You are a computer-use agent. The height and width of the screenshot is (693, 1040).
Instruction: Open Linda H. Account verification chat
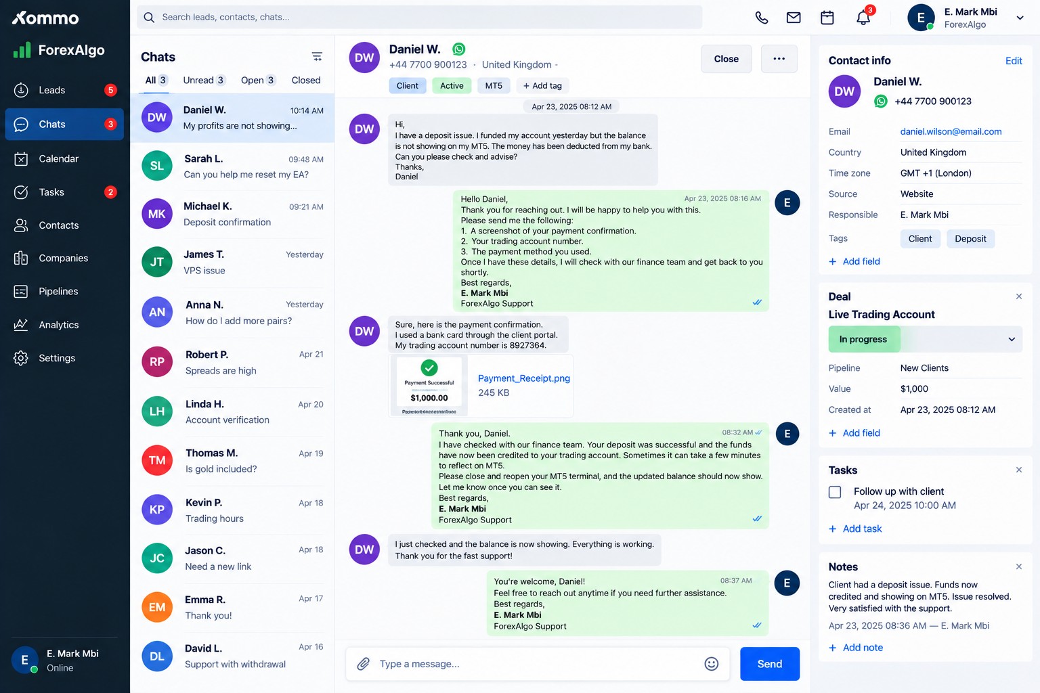(x=232, y=411)
